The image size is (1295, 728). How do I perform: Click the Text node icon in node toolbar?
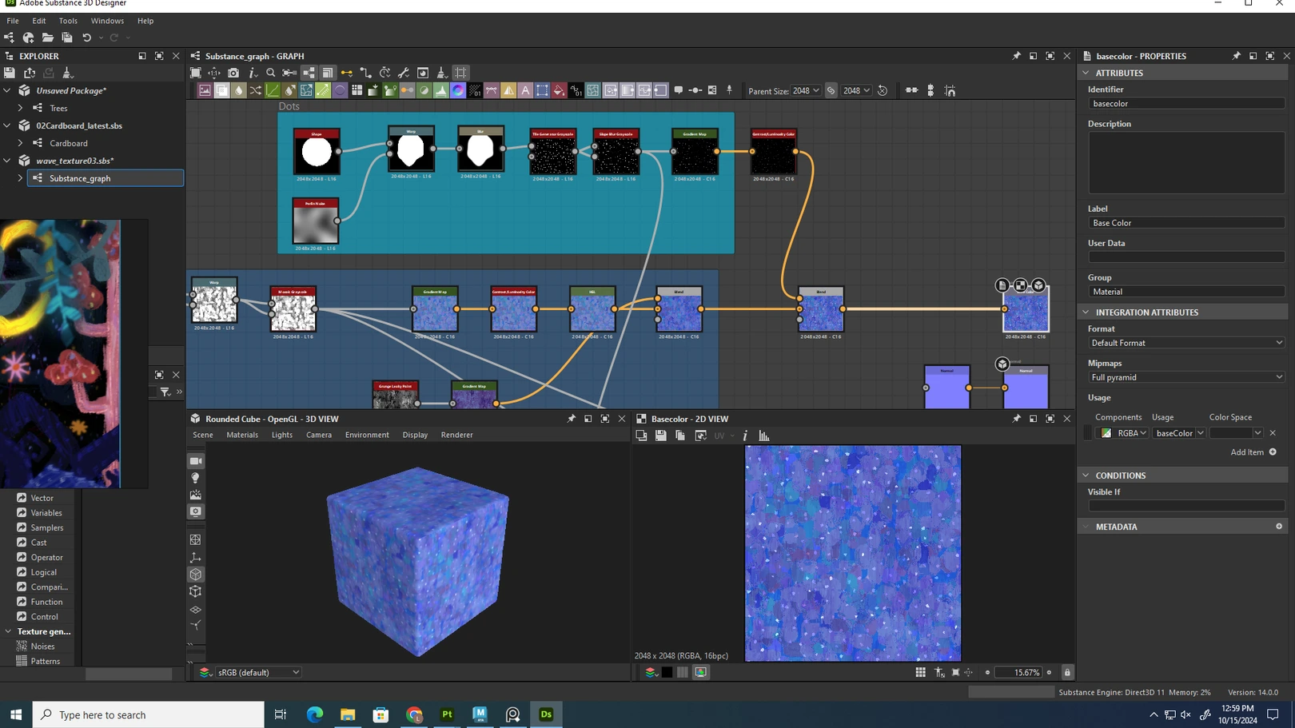pyautogui.click(x=525, y=90)
